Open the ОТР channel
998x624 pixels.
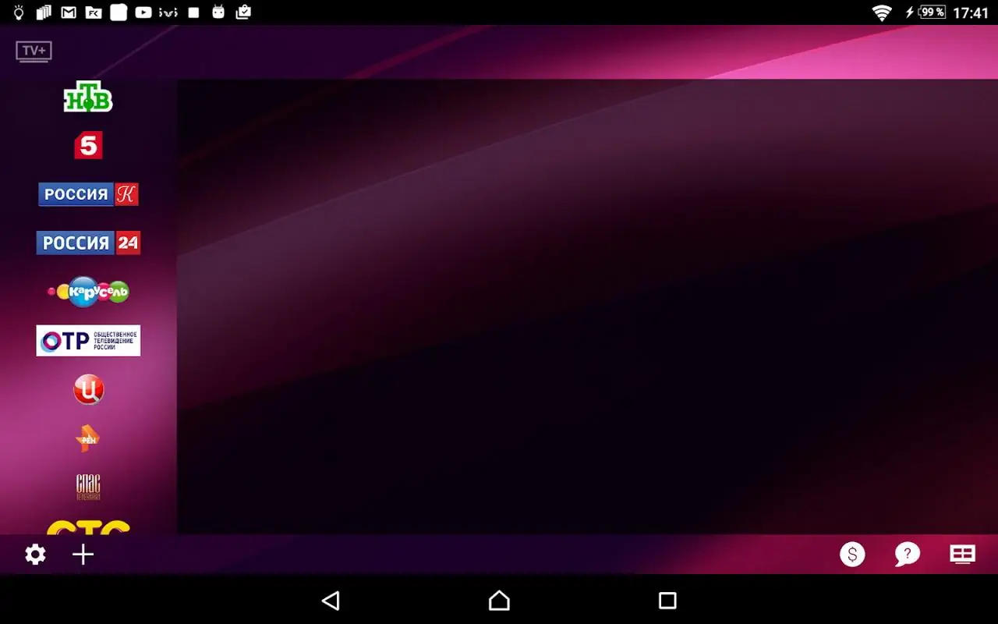88,340
